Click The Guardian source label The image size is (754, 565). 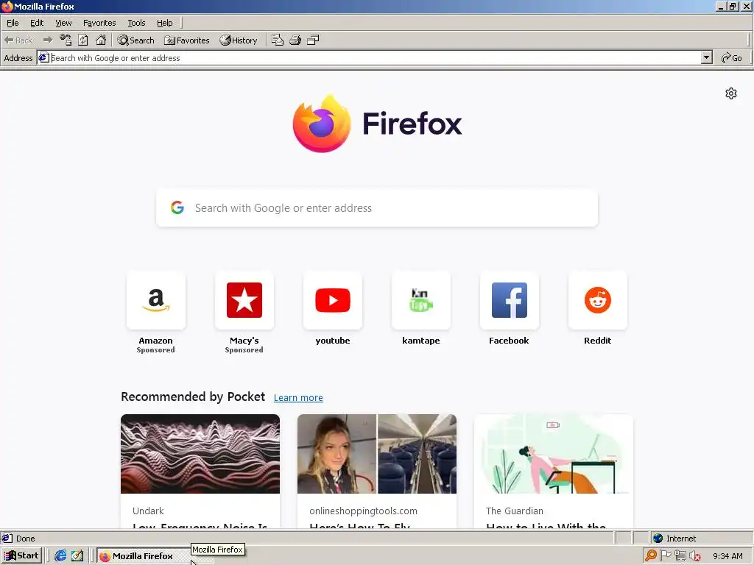(x=515, y=511)
